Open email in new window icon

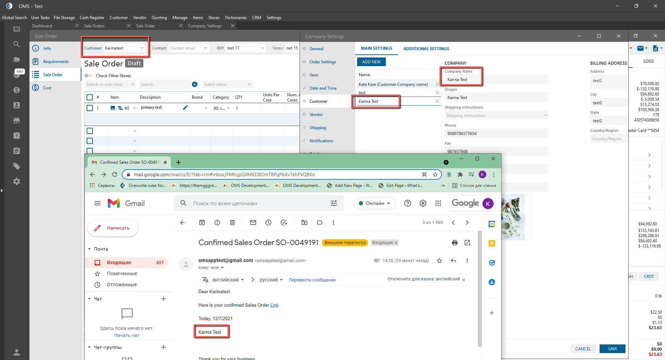[x=467, y=243]
